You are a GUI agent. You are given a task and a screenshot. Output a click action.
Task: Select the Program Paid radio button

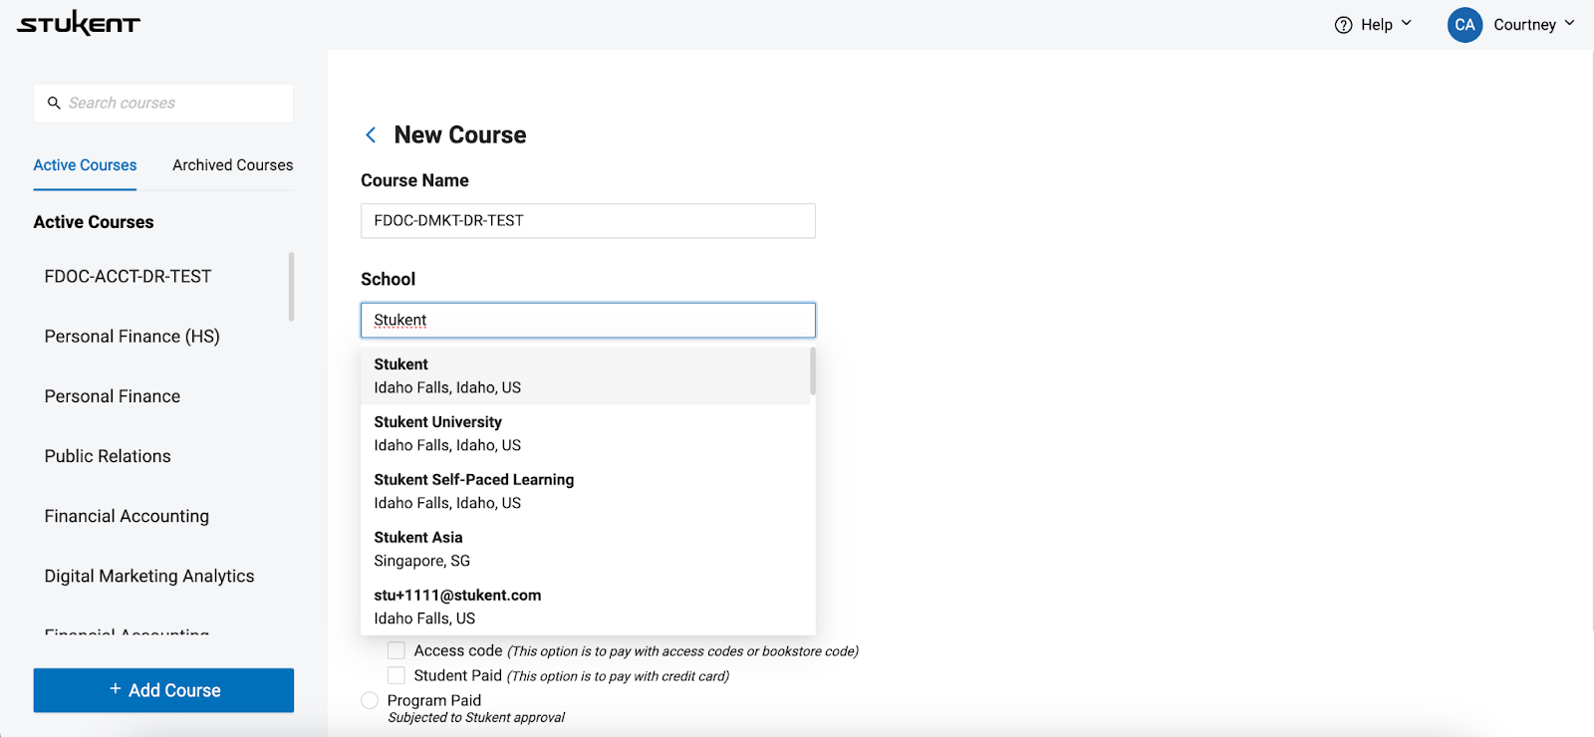click(370, 700)
